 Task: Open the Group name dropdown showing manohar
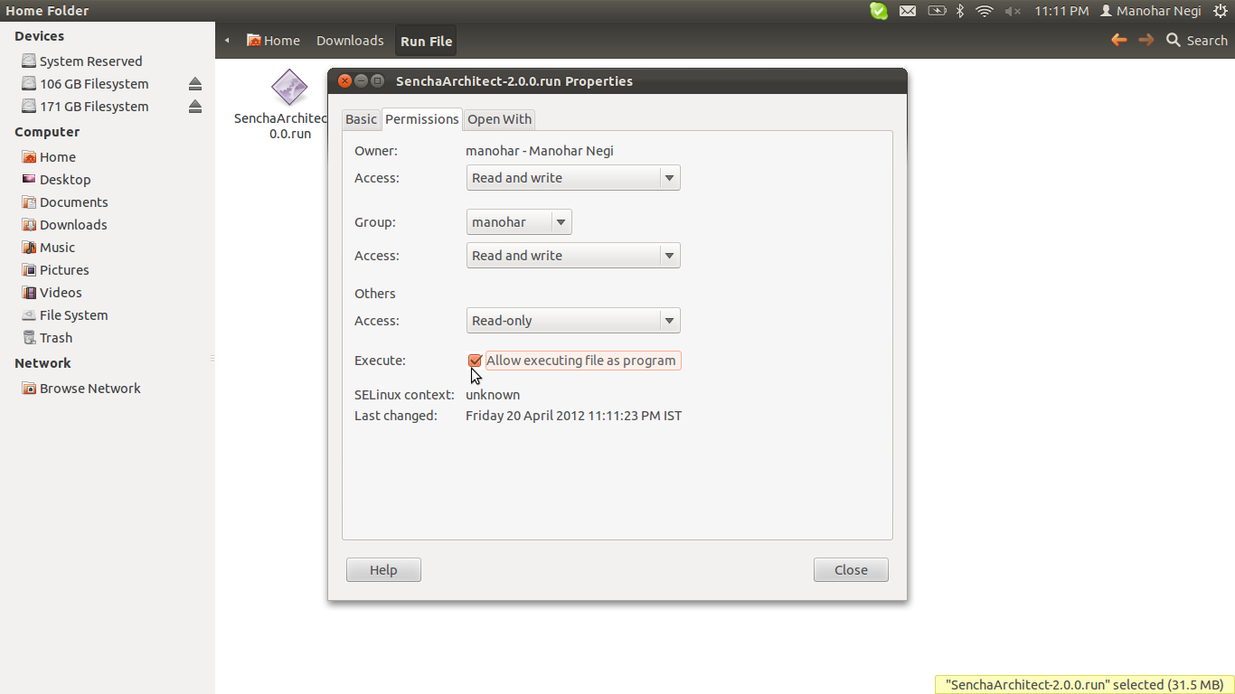pos(519,222)
